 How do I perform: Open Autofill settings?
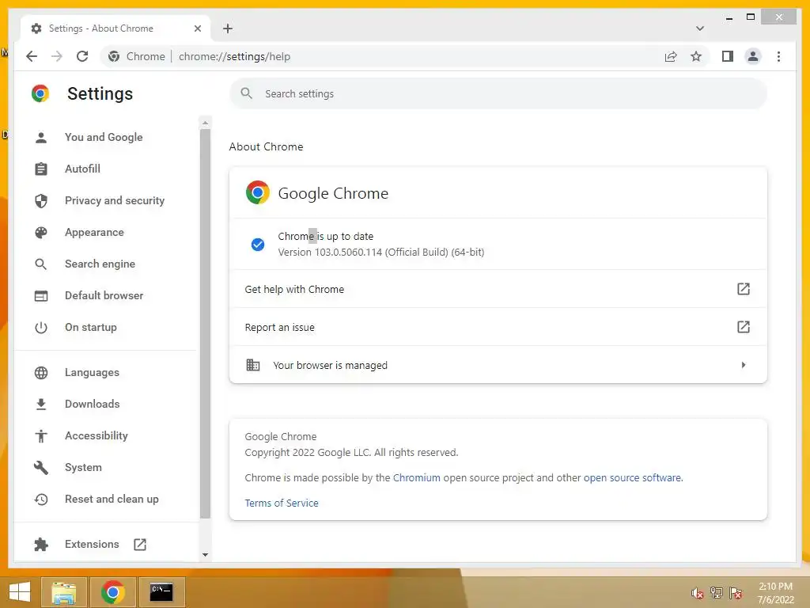click(82, 169)
